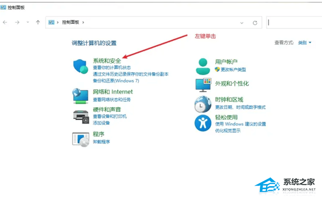Click the 优化视觉显示 link
The height and width of the screenshot is (197, 322).
(x=228, y=130)
